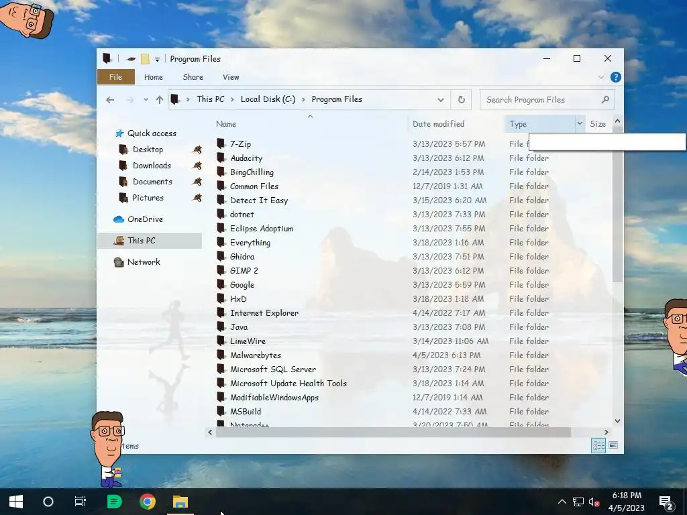
Task: Go back with the left arrow
Action: pyautogui.click(x=110, y=100)
